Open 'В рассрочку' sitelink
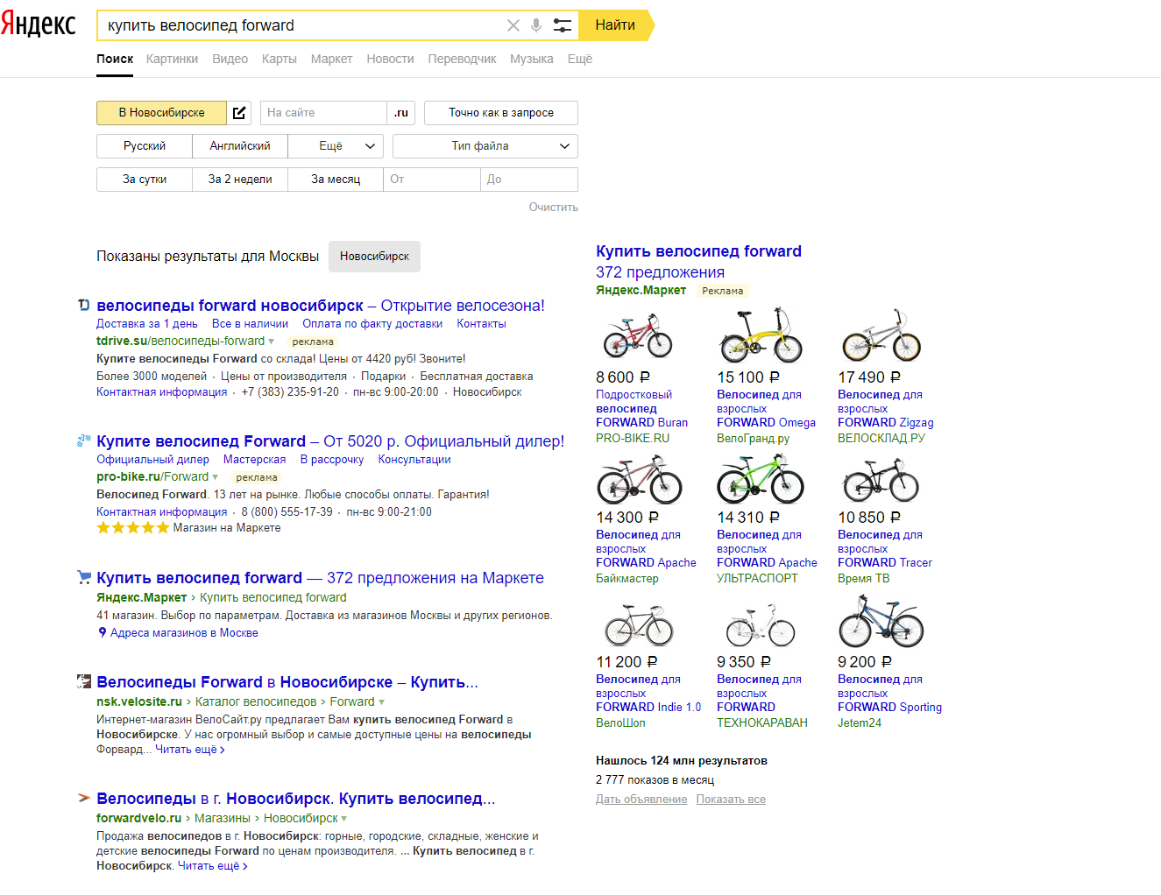Screen dimensions: 1161x895 click(332, 460)
